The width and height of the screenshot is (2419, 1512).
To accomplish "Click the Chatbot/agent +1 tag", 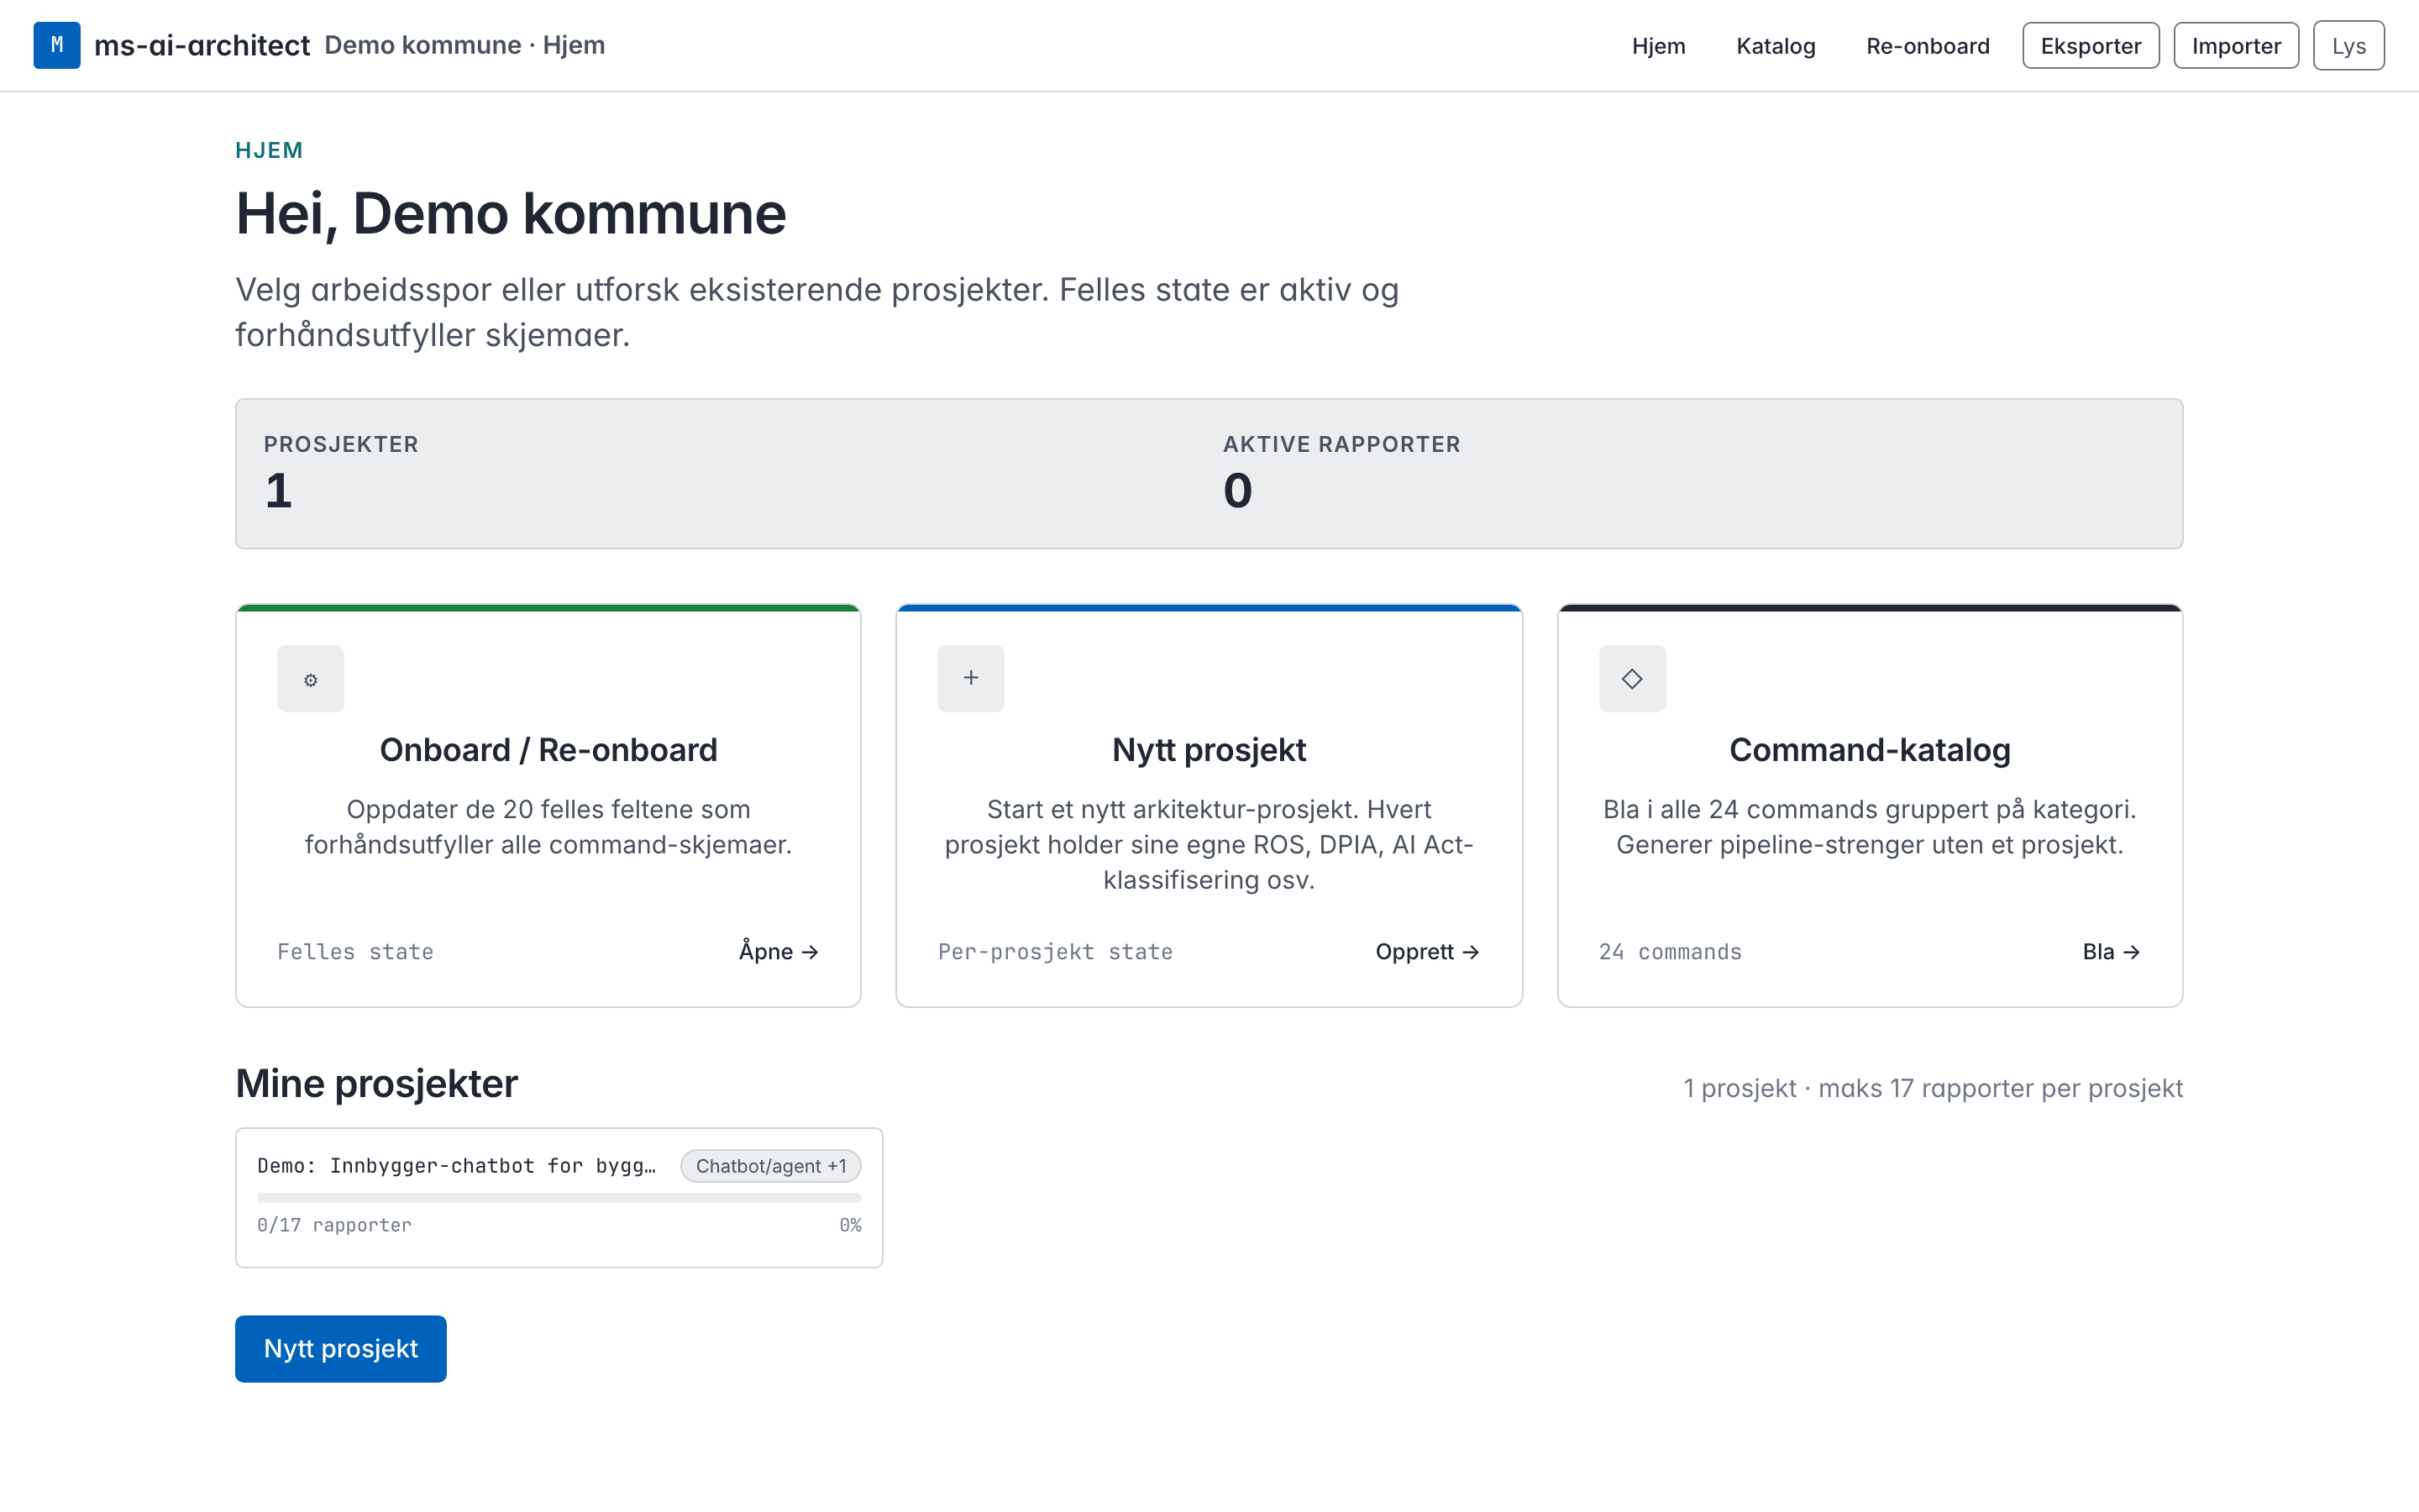I will [x=771, y=1166].
